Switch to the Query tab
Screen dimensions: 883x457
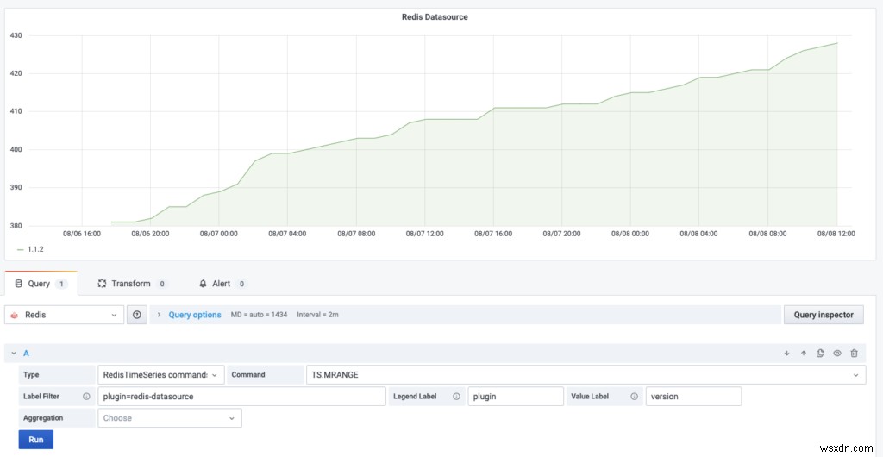(x=41, y=284)
